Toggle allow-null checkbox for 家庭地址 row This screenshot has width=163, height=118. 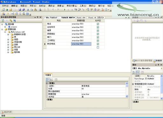[x=98, y=34]
